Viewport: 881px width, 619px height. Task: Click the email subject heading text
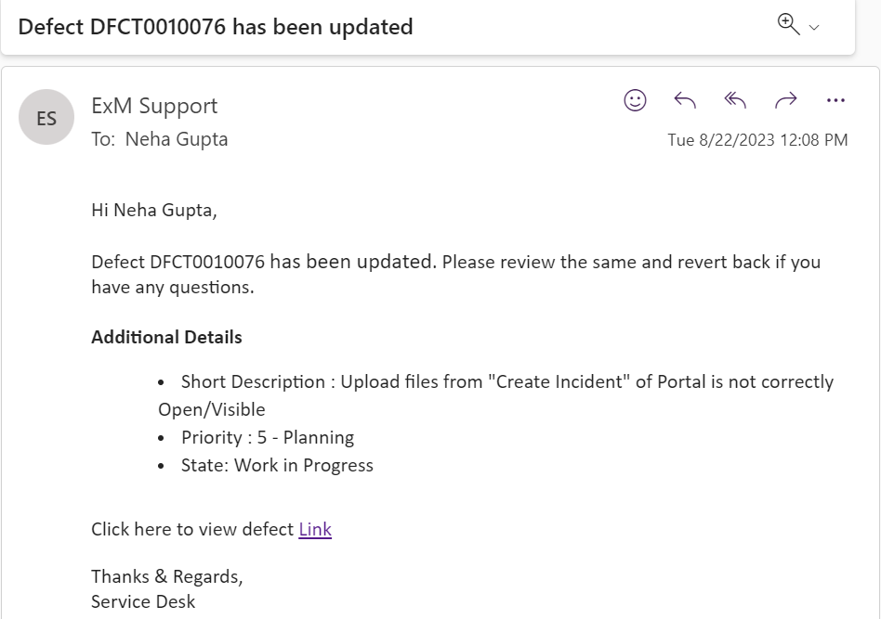click(216, 27)
